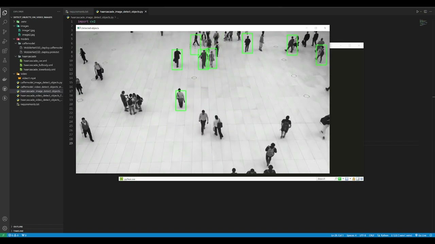Click the remote window icon in status bar
The width and height of the screenshot is (435, 244).
3,235
